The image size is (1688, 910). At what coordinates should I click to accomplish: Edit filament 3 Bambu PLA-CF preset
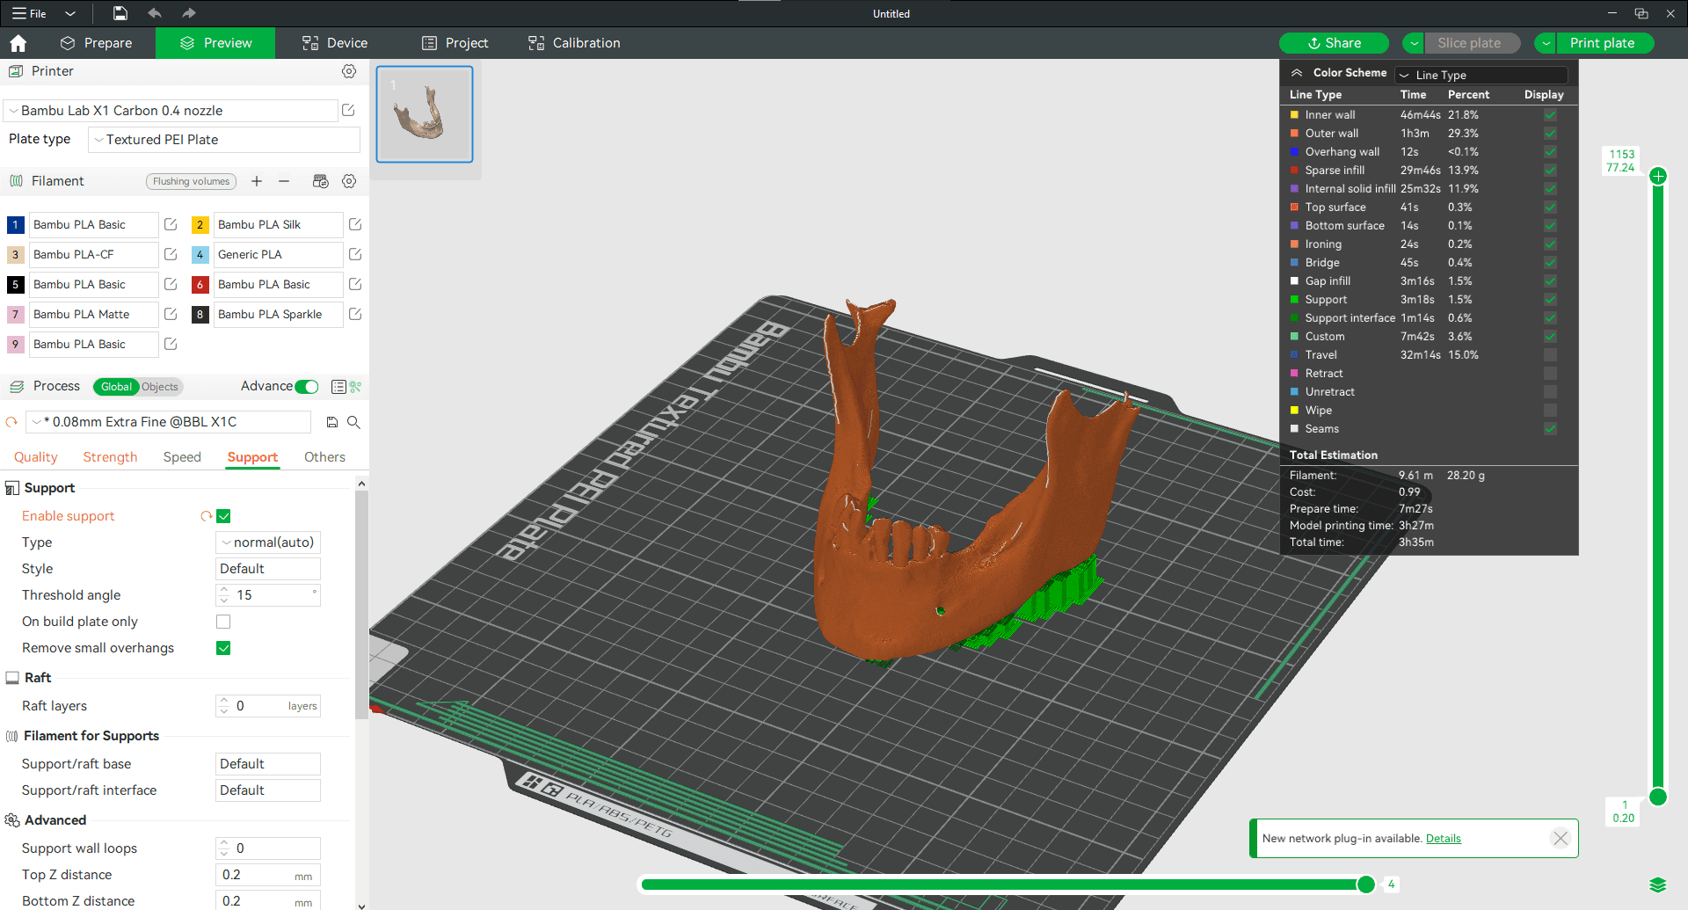point(171,254)
